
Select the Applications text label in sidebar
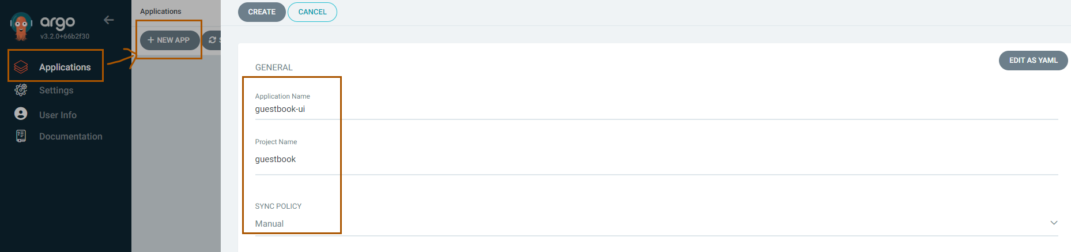pyautogui.click(x=65, y=67)
